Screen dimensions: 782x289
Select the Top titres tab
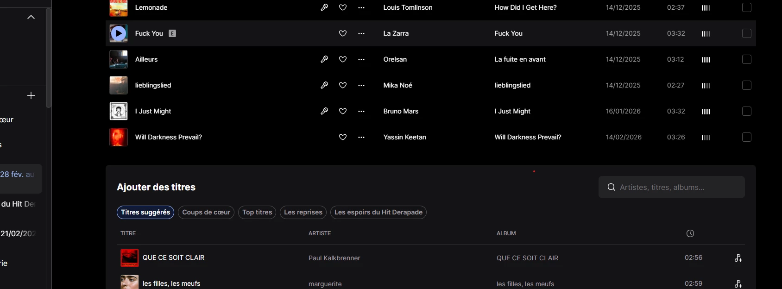[257, 212]
